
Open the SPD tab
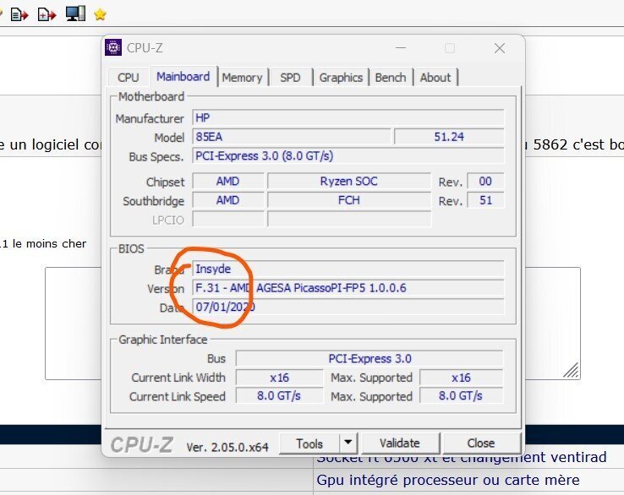click(x=290, y=77)
